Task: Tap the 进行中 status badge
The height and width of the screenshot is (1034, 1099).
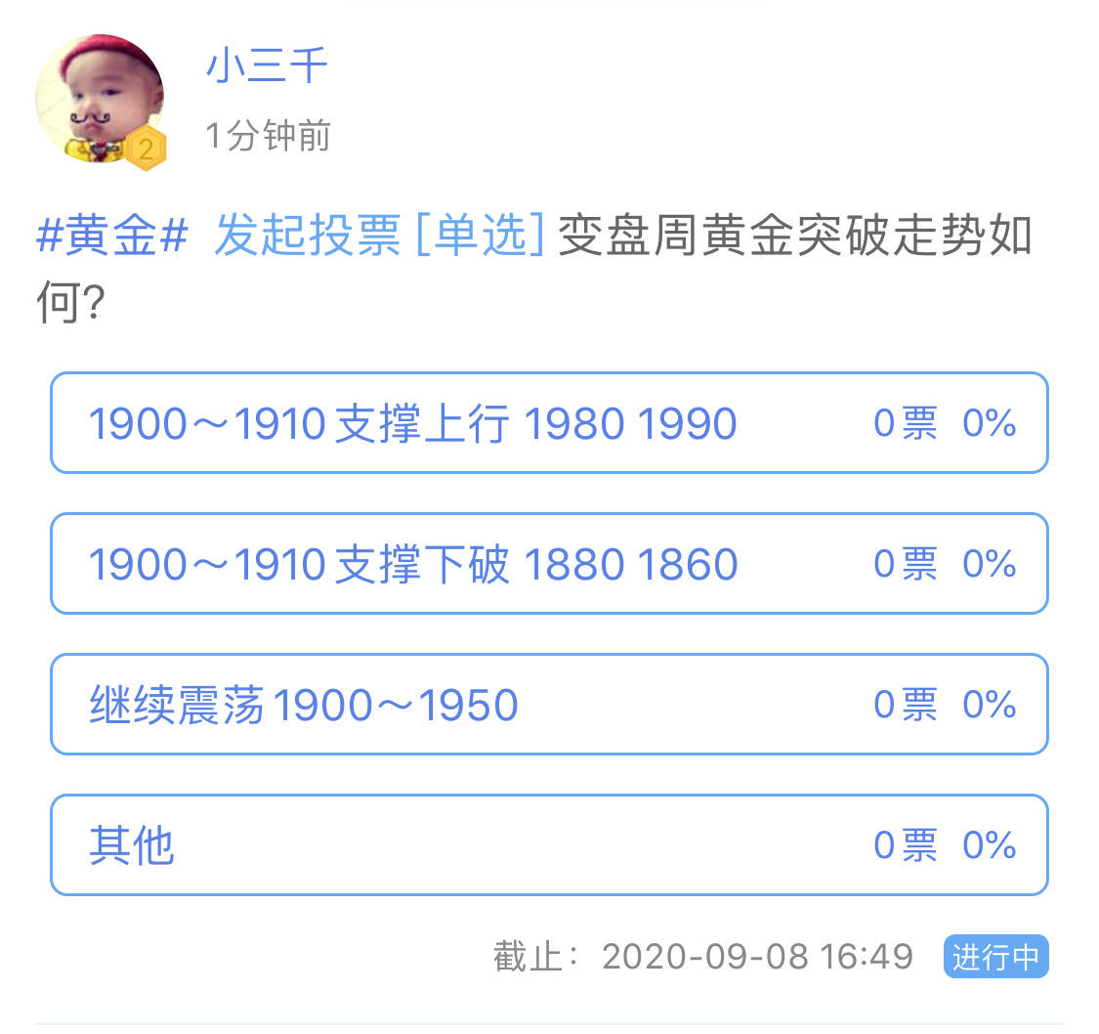Action: pyautogui.click(x=996, y=956)
